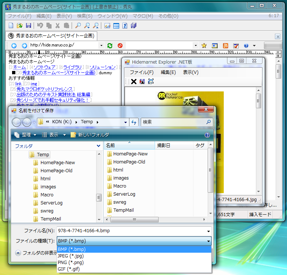
Task: Click the ホーム link in the page text
Action: pos(19,67)
